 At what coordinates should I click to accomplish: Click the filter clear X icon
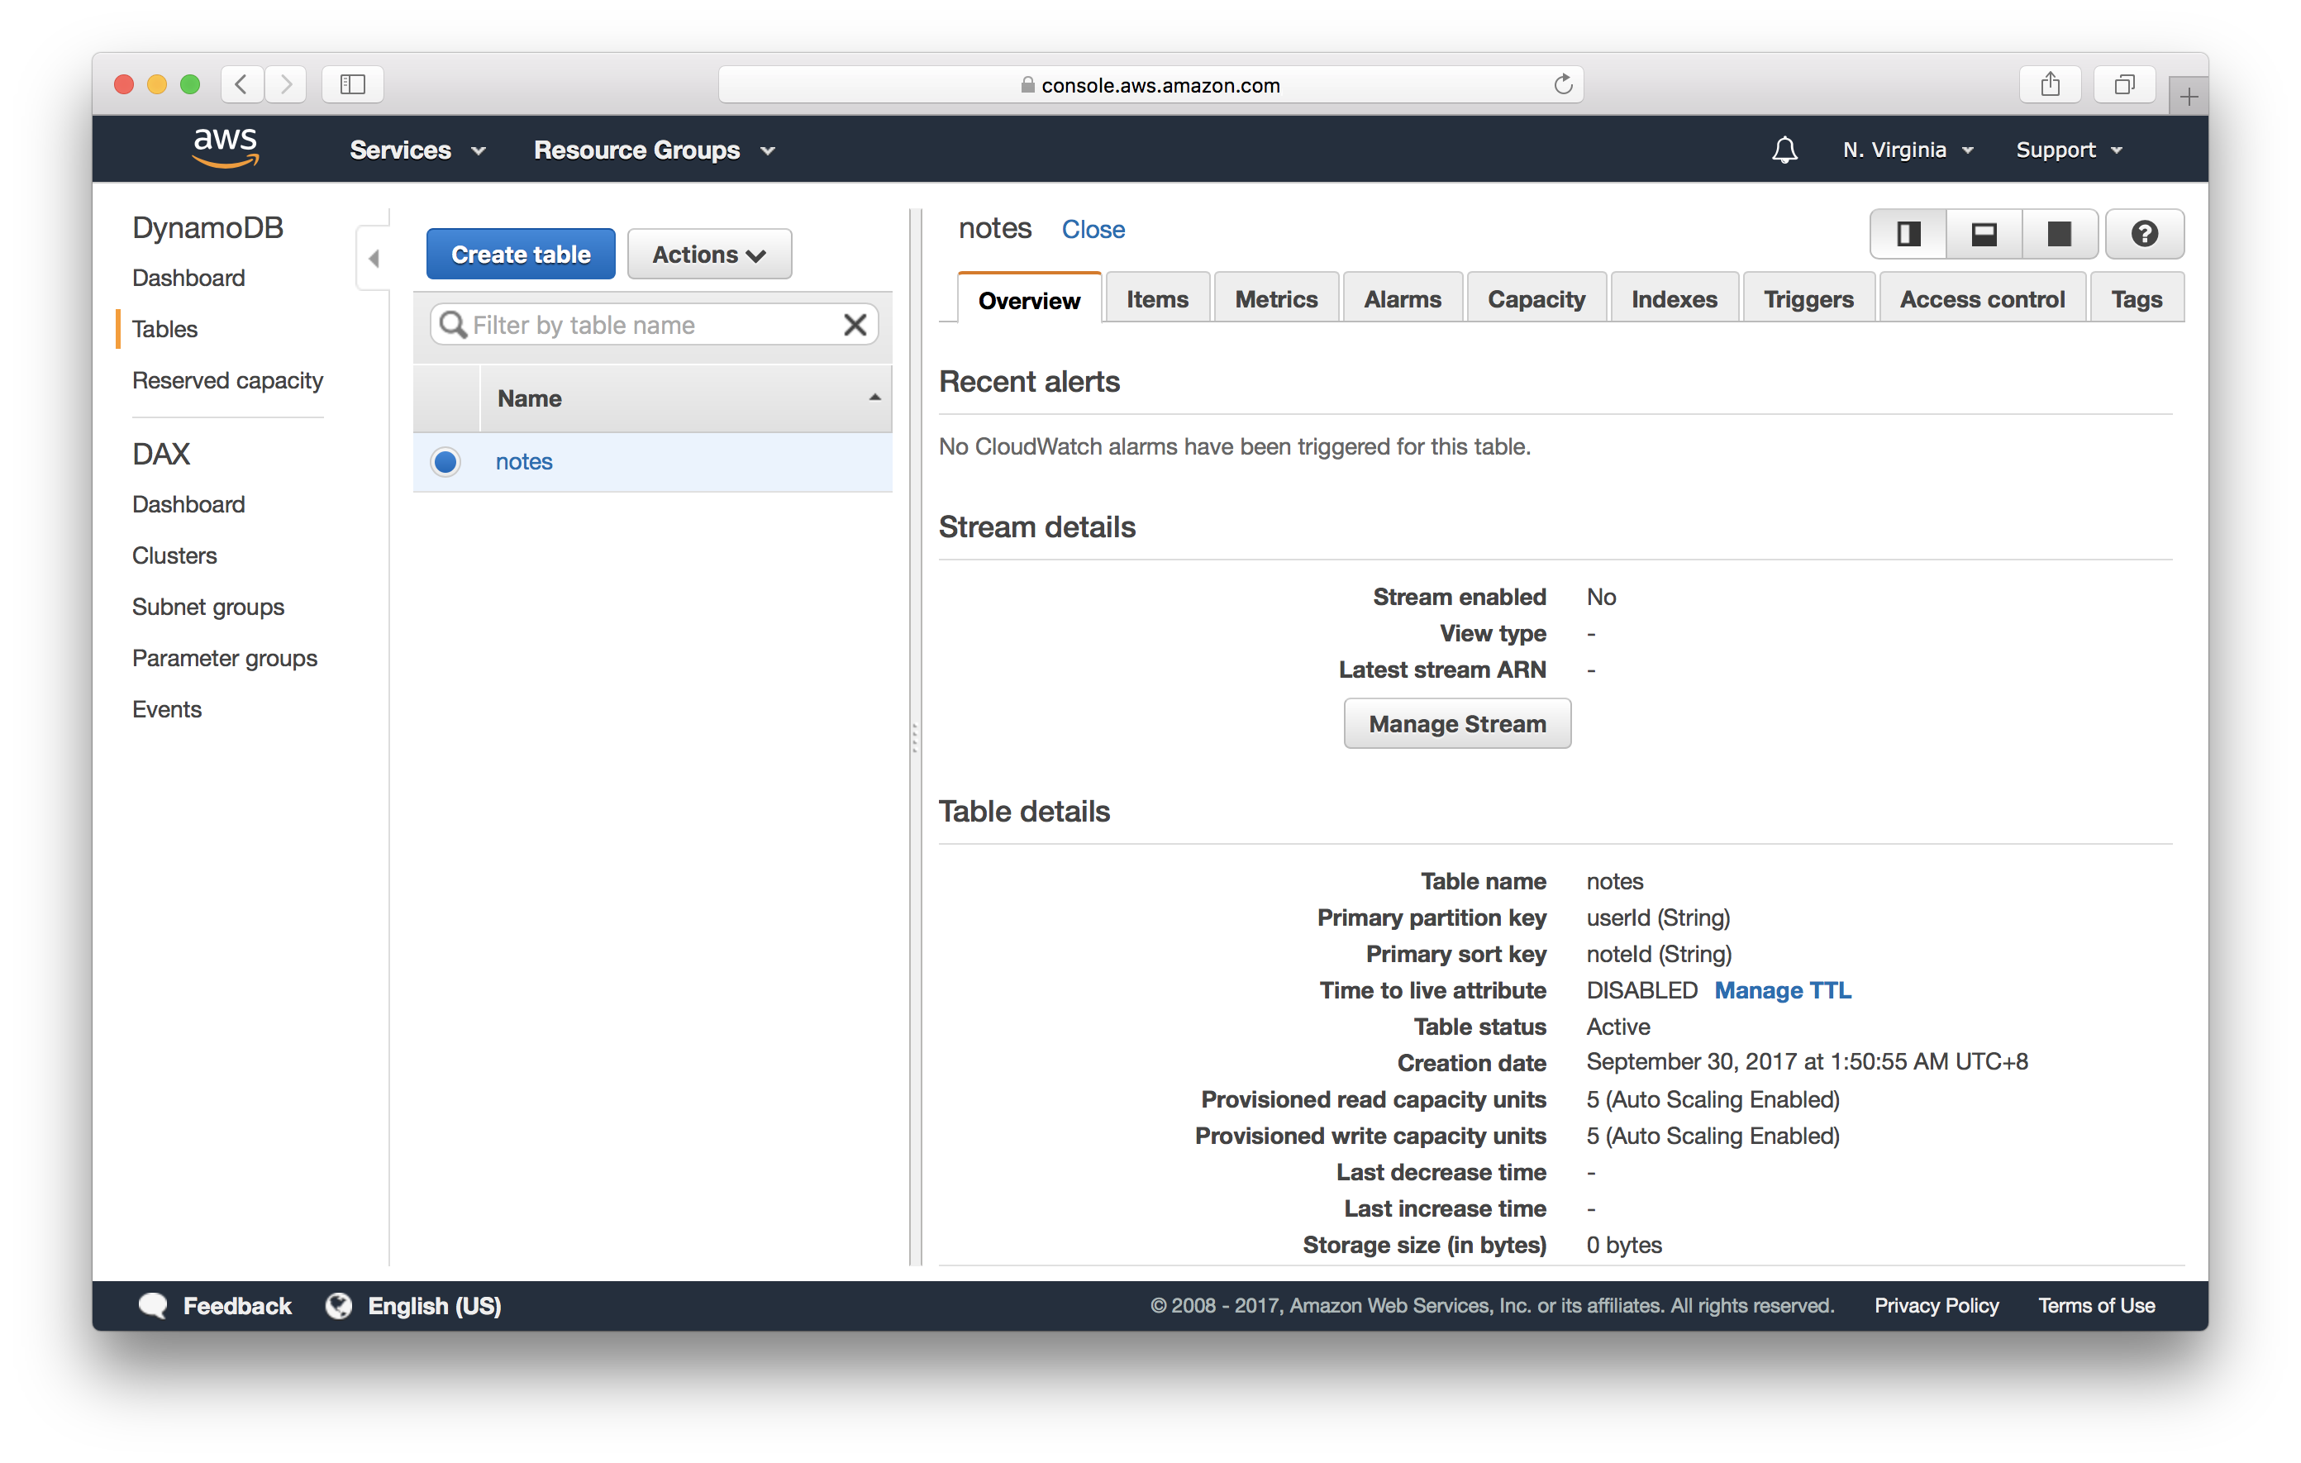[857, 324]
